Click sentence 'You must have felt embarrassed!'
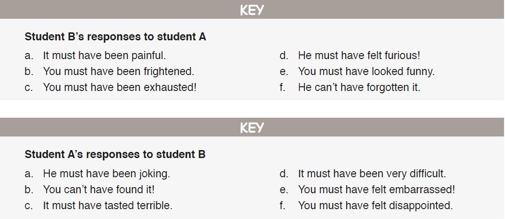This screenshot has height=219, width=505. [x=376, y=189]
